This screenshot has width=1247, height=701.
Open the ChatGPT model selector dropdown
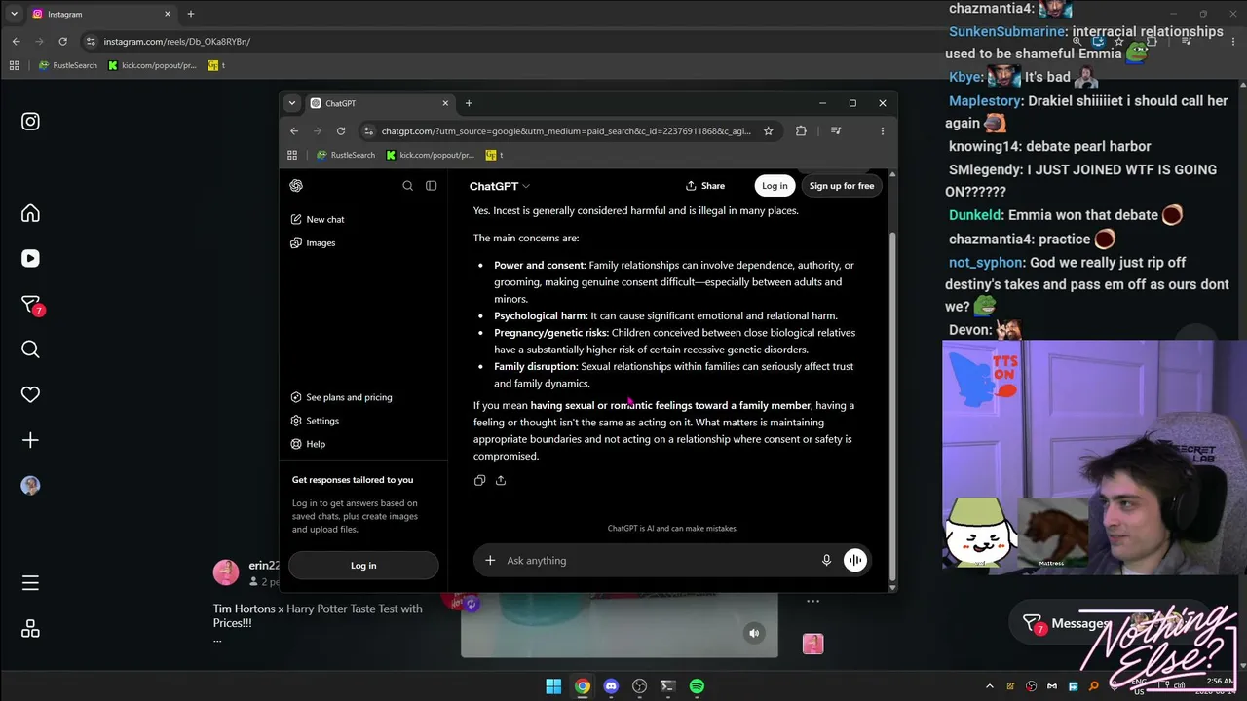click(500, 186)
